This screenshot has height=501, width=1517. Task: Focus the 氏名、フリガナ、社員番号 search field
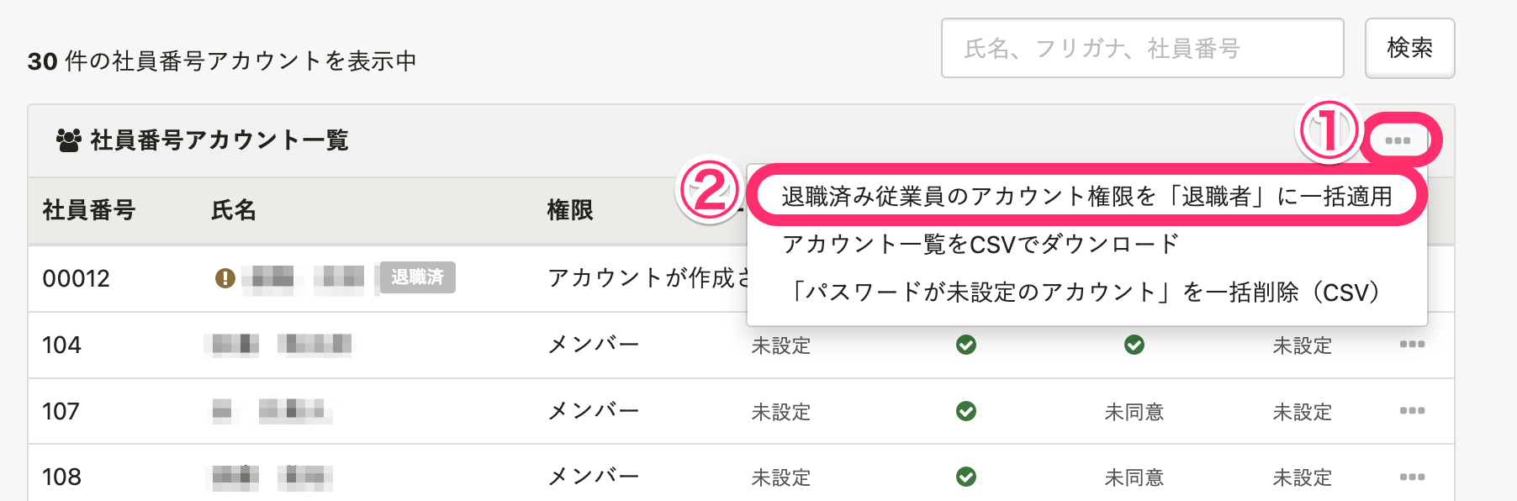(1142, 48)
